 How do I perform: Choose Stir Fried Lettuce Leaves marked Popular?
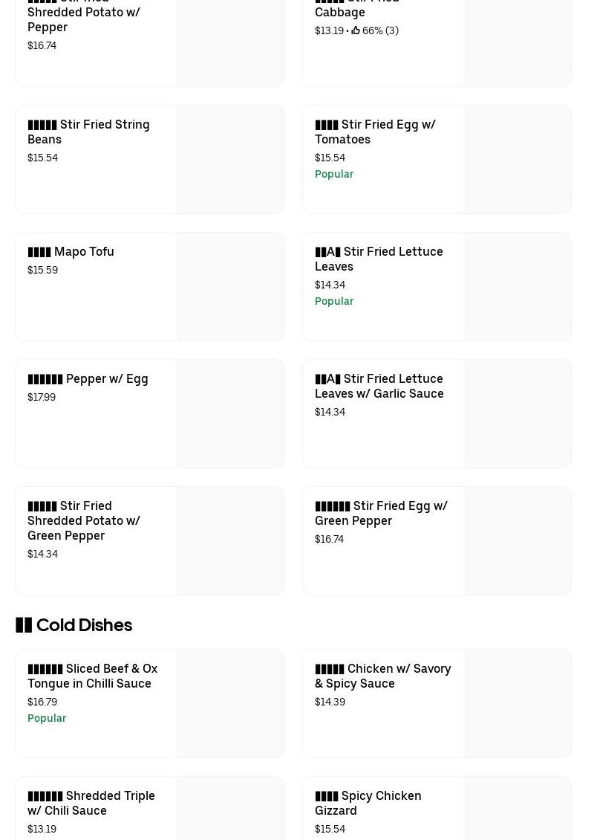point(379,259)
